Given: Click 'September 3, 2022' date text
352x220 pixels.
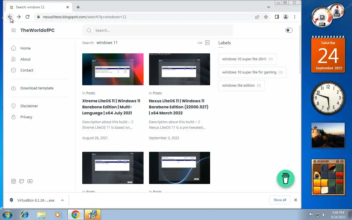Looking at the screenshot, I should 164,138.
